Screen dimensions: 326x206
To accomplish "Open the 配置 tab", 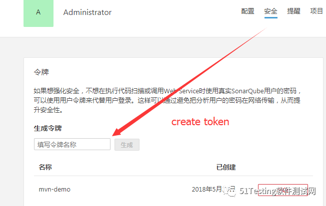I will pyautogui.click(x=247, y=11).
